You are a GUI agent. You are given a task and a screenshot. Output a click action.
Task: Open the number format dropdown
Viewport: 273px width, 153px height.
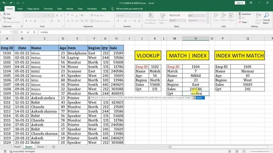pyautogui.click(x=139, y=15)
